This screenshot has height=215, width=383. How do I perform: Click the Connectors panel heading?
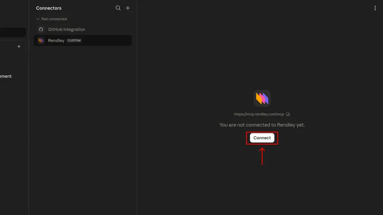(49, 8)
